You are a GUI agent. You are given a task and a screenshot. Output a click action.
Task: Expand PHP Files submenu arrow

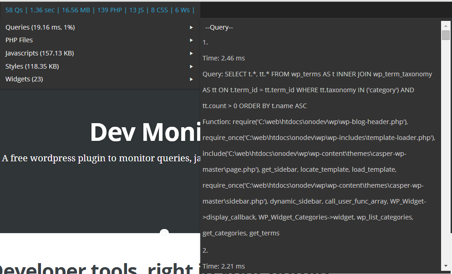click(191, 40)
